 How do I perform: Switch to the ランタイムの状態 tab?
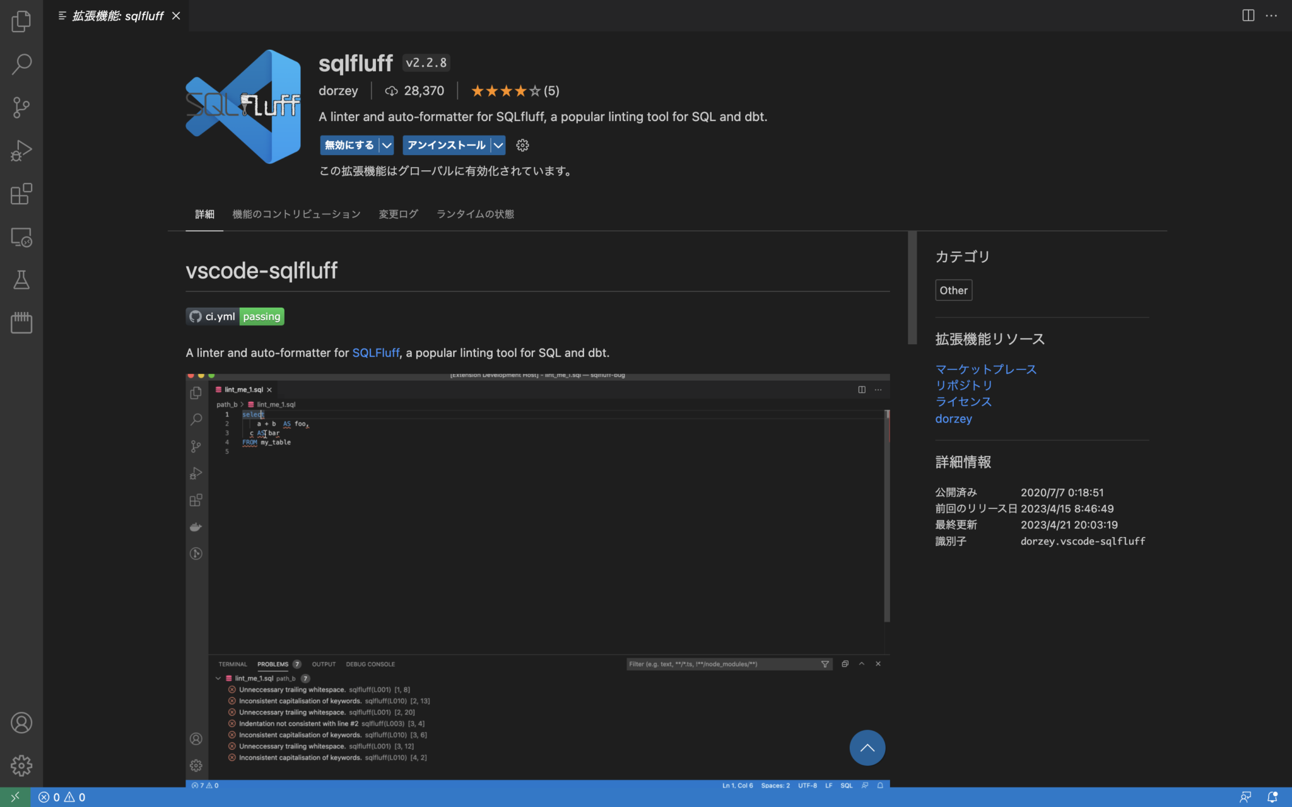click(x=474, y=214)
